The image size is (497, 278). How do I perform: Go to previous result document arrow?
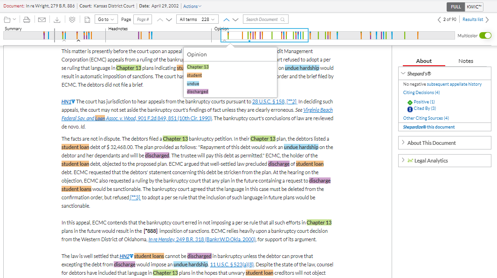[439, 20]
